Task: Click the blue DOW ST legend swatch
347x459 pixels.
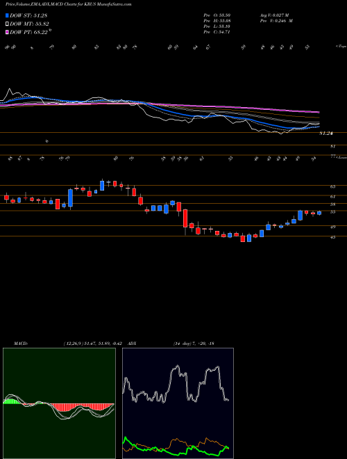Action: (7, 16)
